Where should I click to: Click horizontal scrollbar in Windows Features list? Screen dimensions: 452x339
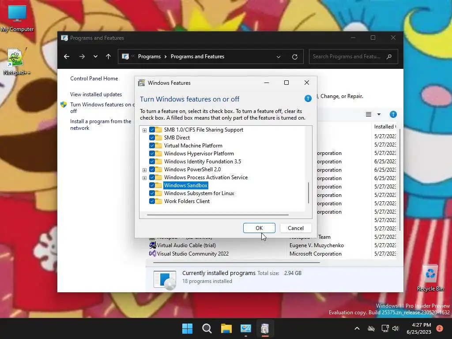(218, 215)
